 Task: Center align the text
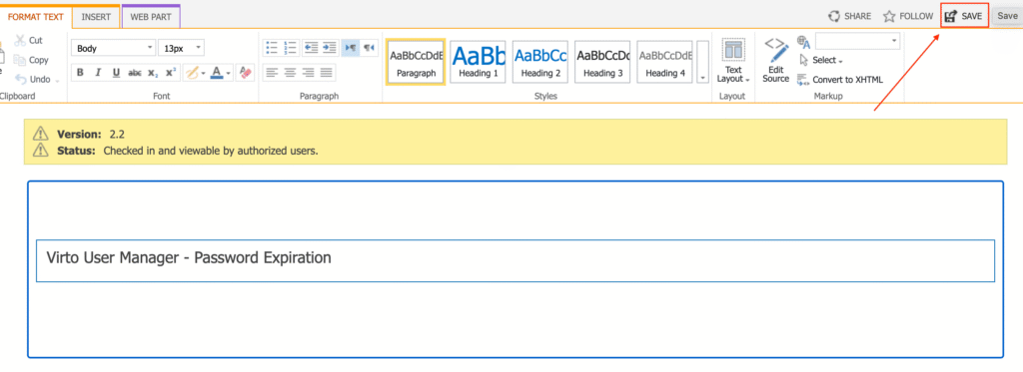click(291, 73)
